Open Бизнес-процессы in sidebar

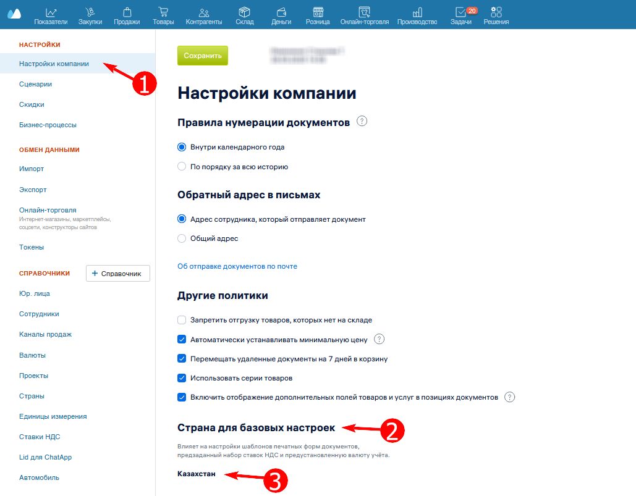(48, 125)
